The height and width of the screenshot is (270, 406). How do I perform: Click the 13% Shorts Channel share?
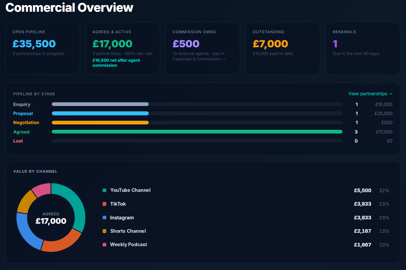[x=384, y=231]
